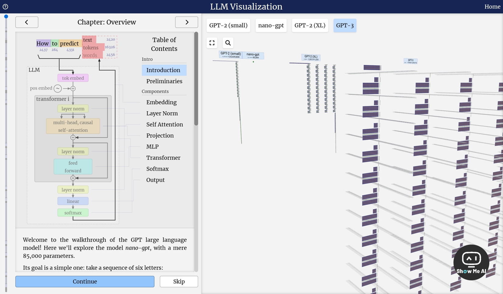Click the pos embed sine wave symbol

[57, 88]
